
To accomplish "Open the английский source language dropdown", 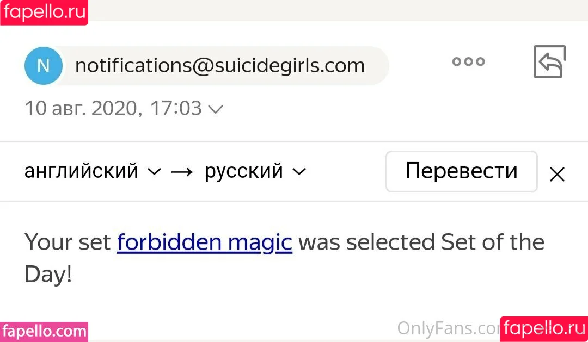I will click(x=93, y=171).
